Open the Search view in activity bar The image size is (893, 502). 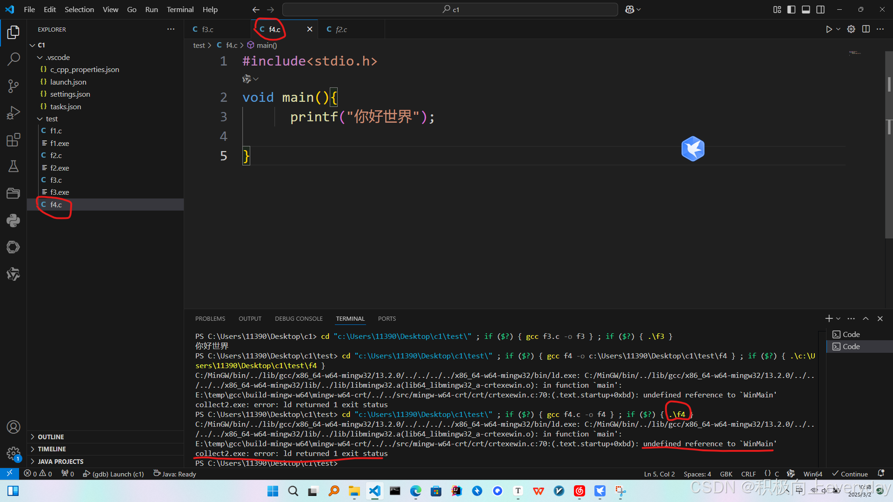pyautogui.click(x=13, y=59)
